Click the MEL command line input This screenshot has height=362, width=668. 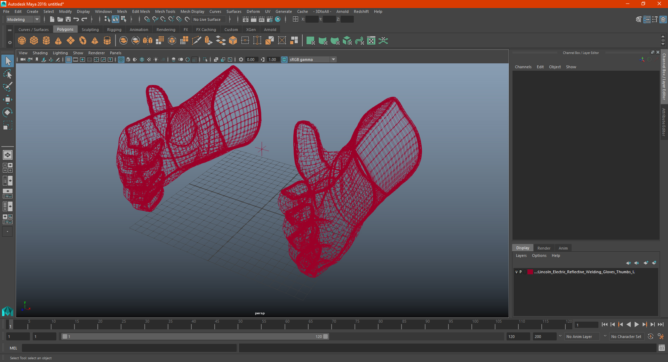pos(129,348)
